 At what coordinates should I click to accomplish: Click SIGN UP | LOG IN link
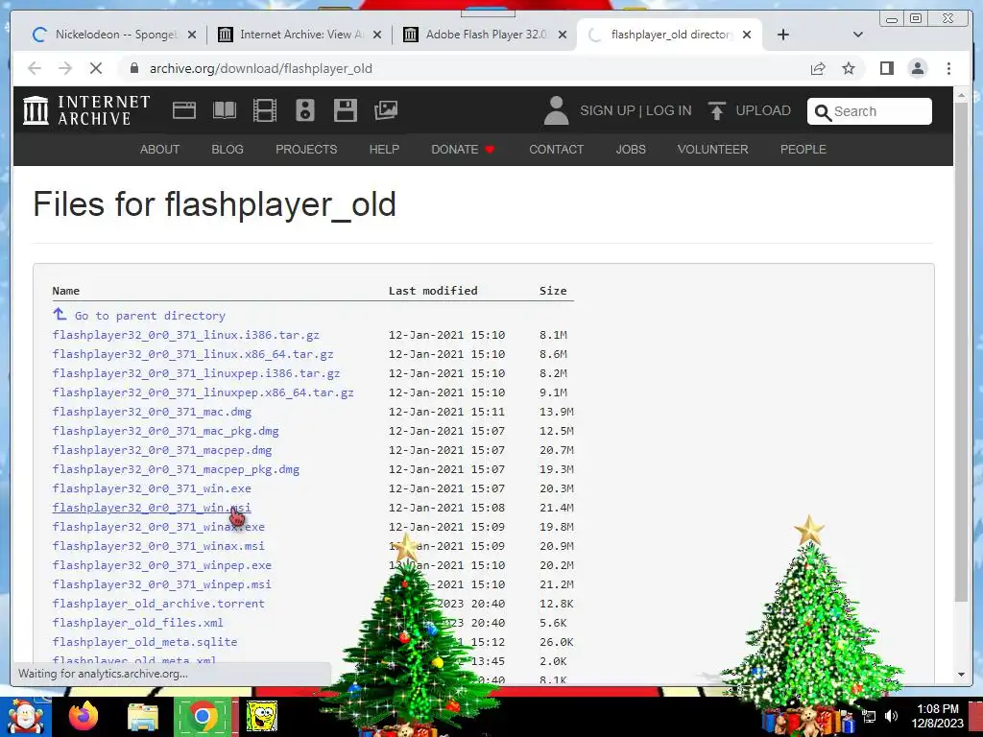(635, 110)
